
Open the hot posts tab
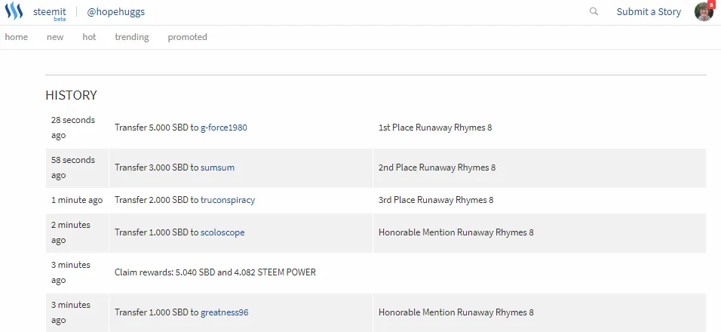(x=89, y=37)
